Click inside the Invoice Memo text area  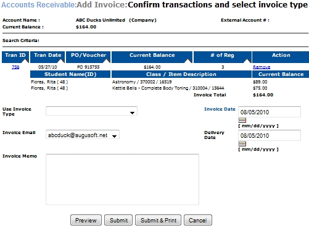(x=122, y=179)
